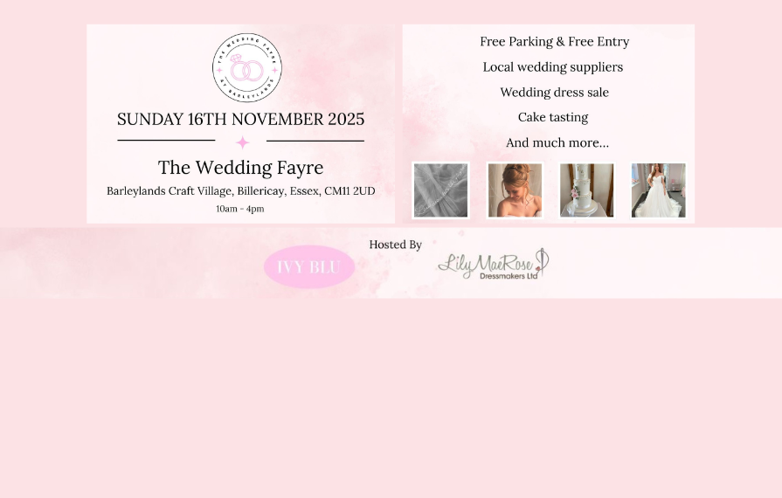
Task: Click the Wedding Fayre circular rings logo
Action: tap(247, 68)
